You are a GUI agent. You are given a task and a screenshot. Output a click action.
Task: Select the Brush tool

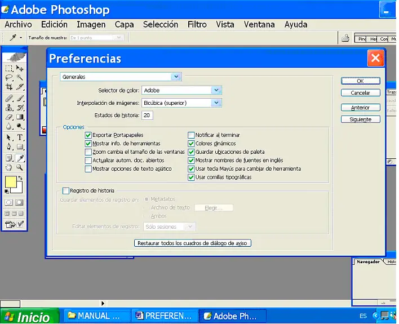click(20, 98)
